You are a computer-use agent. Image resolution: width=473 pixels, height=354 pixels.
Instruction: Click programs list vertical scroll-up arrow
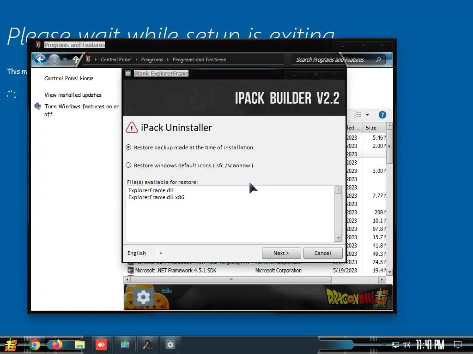point(389,125)
